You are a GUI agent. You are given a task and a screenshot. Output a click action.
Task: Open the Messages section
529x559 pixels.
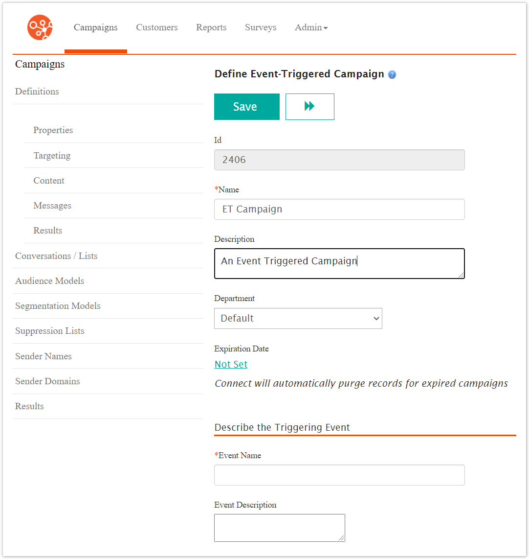point(52,206)
